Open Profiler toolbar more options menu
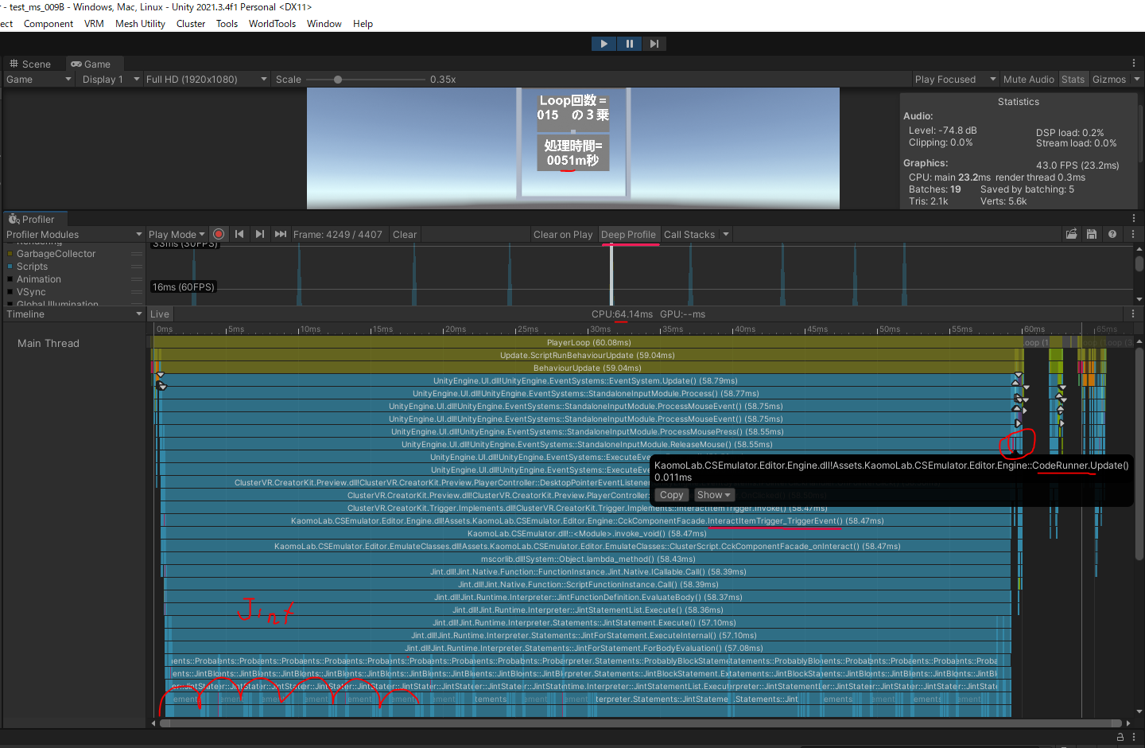Screen dimensions: 1145x748 [x=1133, y=234]
